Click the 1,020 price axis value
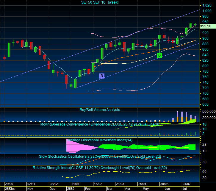The height and width of the screenshot is (191, 216). [207, 5]
